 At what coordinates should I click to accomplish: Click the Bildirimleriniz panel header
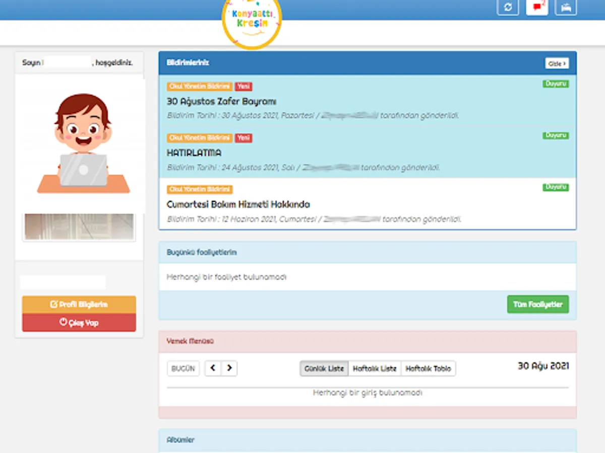[368, 63]
